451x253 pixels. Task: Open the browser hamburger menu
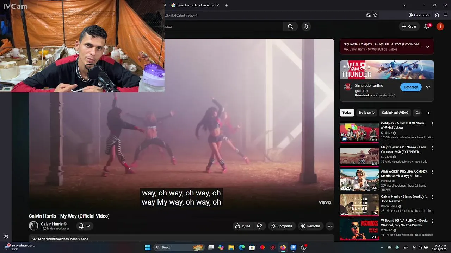[445, 15]
